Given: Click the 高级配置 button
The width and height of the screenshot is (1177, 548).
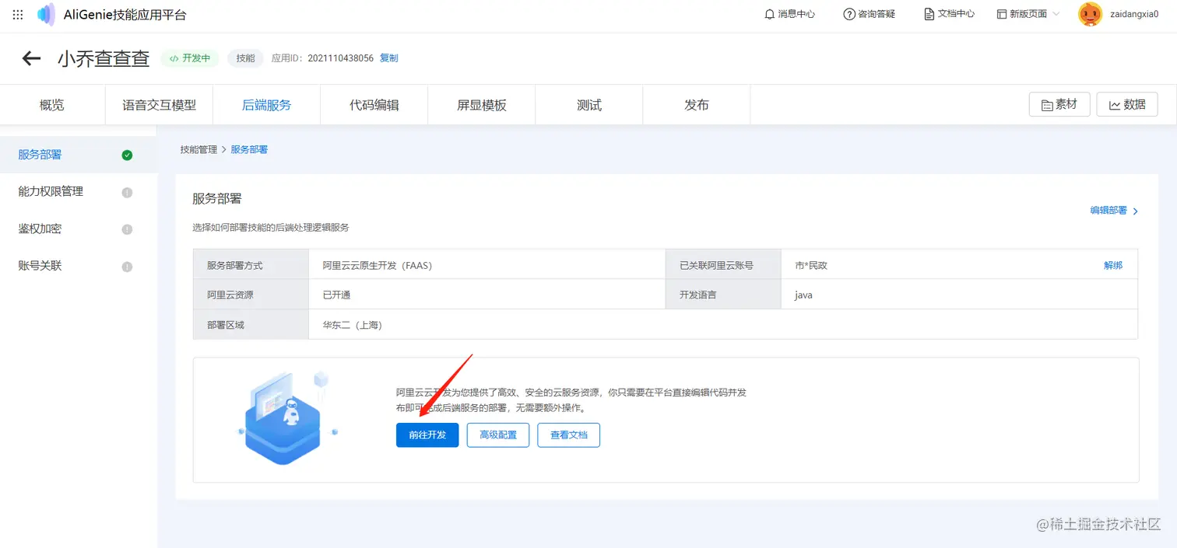Looking at the screenshot, I should point(498,435).
